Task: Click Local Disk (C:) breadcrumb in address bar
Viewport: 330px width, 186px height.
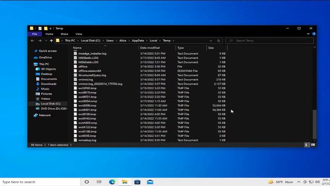Action: coord(91,40)
